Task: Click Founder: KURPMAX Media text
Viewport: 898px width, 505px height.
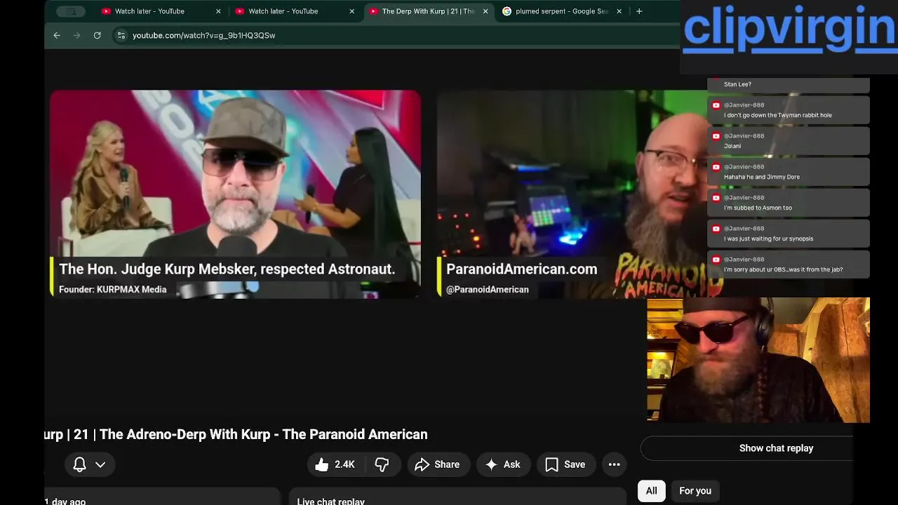Action: tap(113, 289)
